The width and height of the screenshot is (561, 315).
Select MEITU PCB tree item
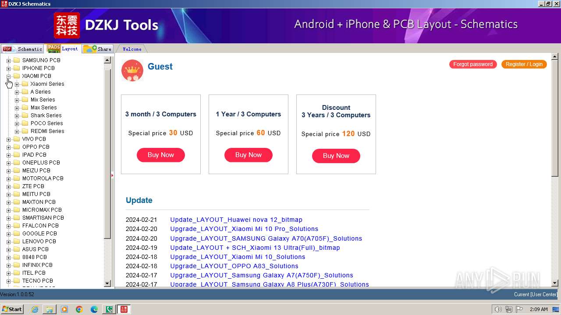point(36,194)
